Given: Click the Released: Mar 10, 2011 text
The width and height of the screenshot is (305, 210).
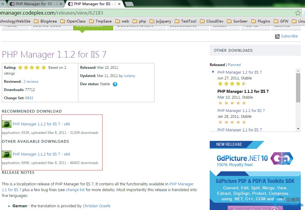Looking at the screenshot, I should [99, 68].
